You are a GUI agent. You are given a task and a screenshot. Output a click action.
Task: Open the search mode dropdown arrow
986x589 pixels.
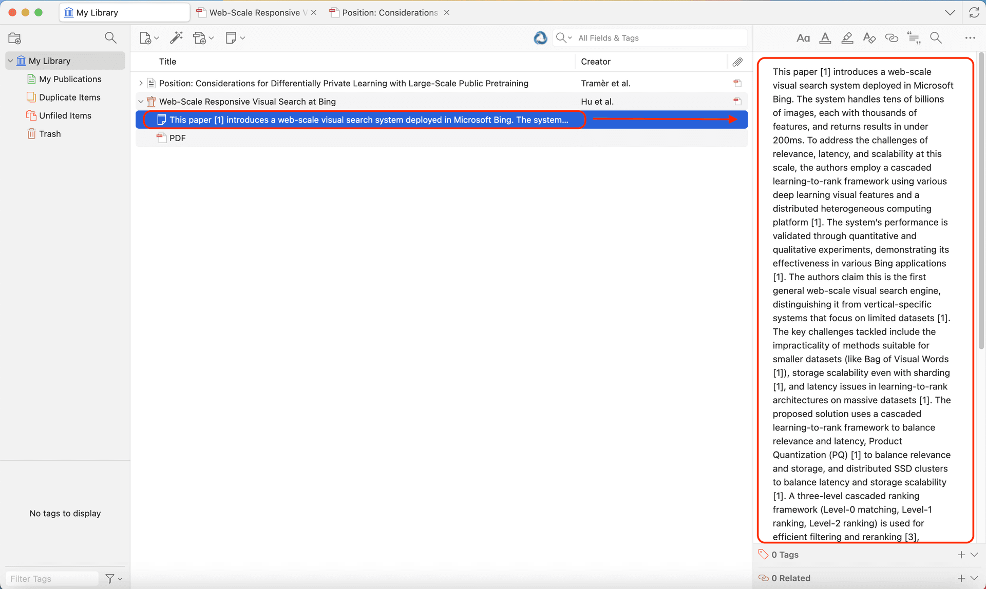570,38
